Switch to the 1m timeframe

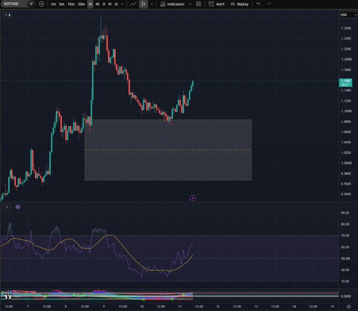[x=53, y=4]
